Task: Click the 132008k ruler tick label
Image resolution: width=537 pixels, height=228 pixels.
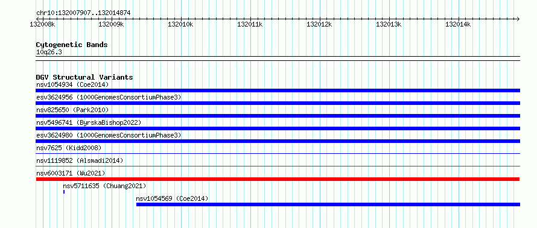Action: (42, 24)
